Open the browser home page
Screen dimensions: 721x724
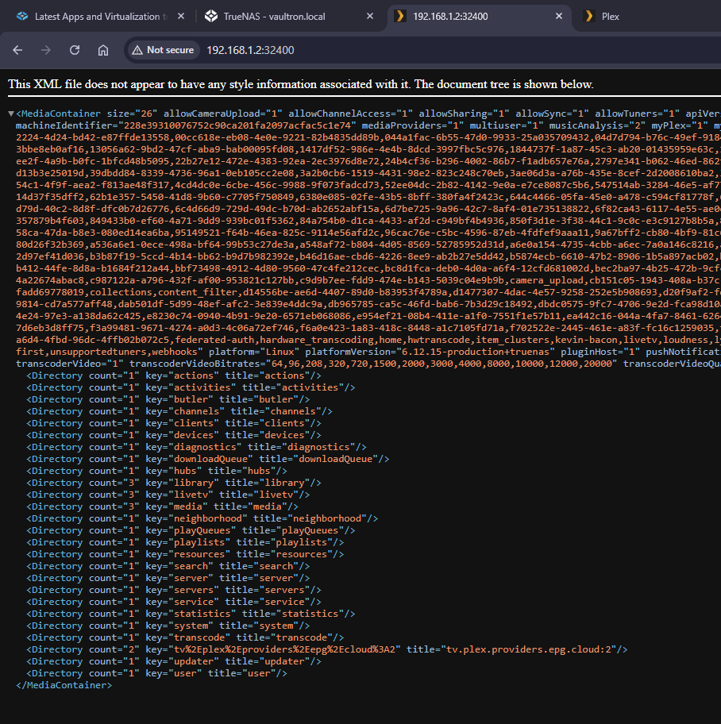point(103,50)
